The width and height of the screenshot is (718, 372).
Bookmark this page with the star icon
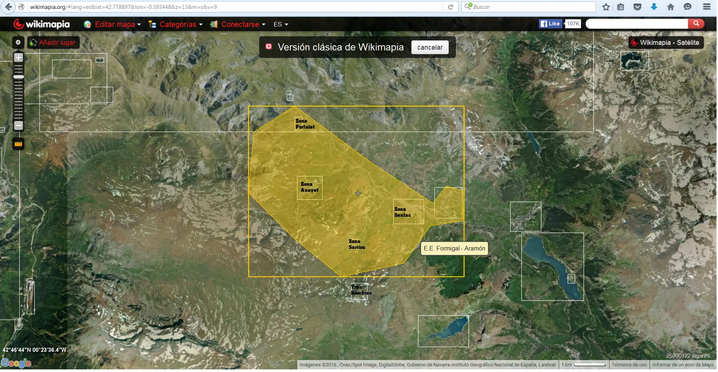coord(606,7)
